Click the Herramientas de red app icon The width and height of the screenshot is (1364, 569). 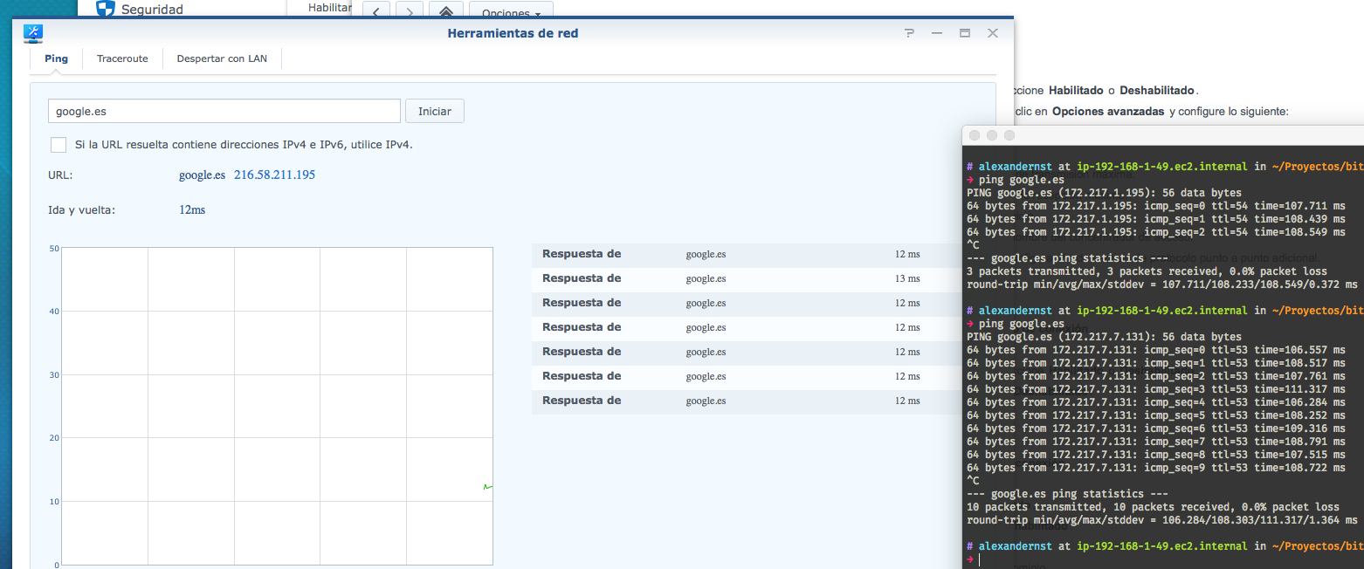tap(34, 33)
